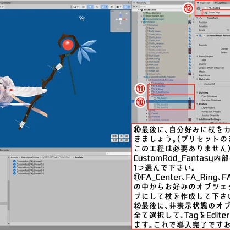230x230 pixels.
Task: Select FA_Rod04 in Hierarchy
Action: 162,108
